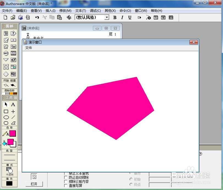Select the Motion icon in palette

click(6, 40)
